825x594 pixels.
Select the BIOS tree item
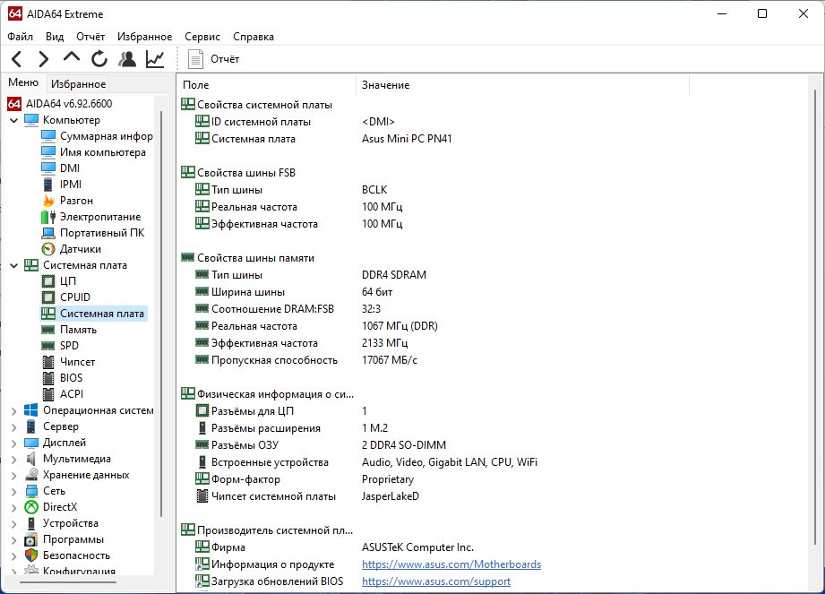[x=71, y=378]
